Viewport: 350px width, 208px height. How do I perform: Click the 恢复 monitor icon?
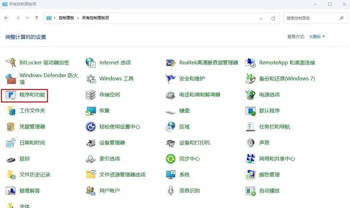click(91, 111)
